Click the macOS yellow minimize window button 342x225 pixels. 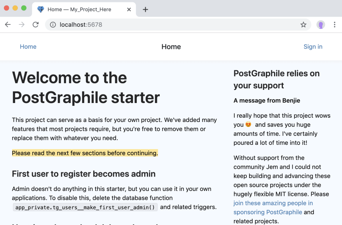tap(15, 8)
